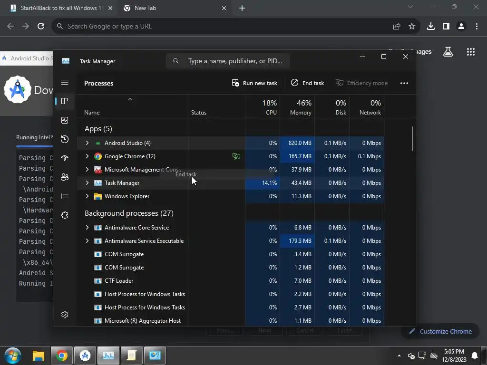Click Chrome reload page button
The height and width of the screenshot is (365, 487).
coord(41,26)
